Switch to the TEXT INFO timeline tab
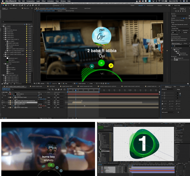This screenshot has height=176, width=190. [52, 86]
